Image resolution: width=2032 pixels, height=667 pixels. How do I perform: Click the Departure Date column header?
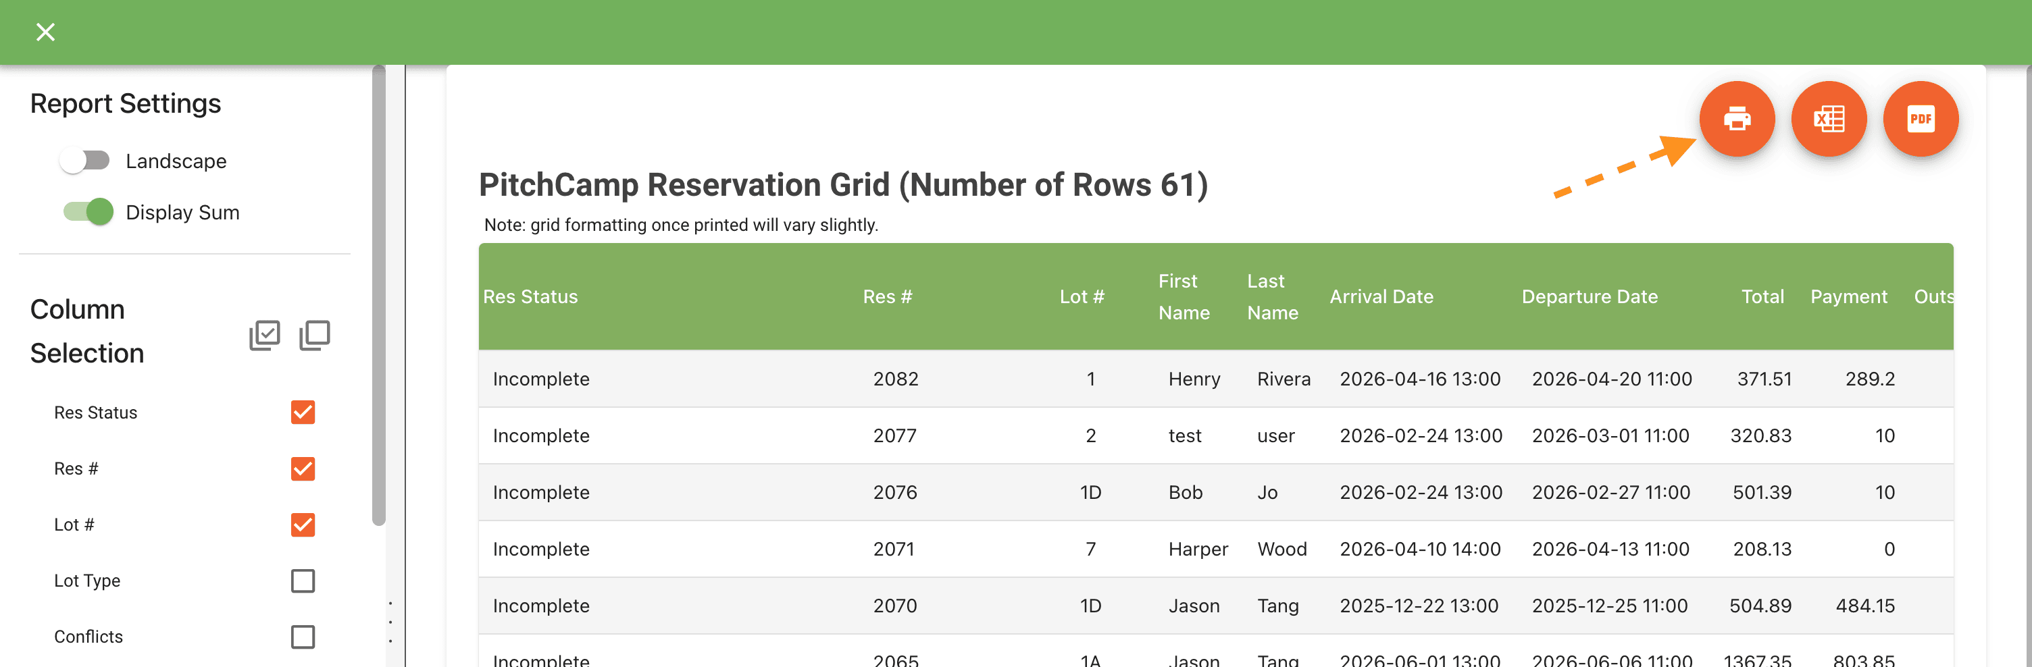tap(1589, 296)
